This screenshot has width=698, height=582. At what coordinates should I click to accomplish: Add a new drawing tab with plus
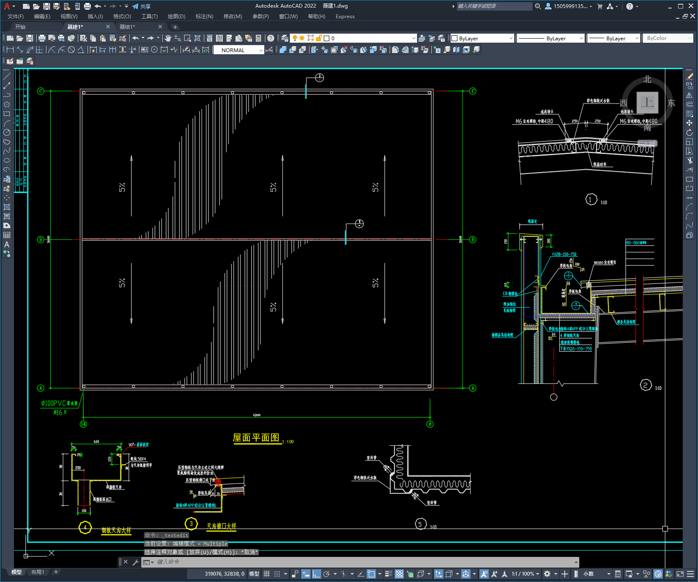click(175, 27)
